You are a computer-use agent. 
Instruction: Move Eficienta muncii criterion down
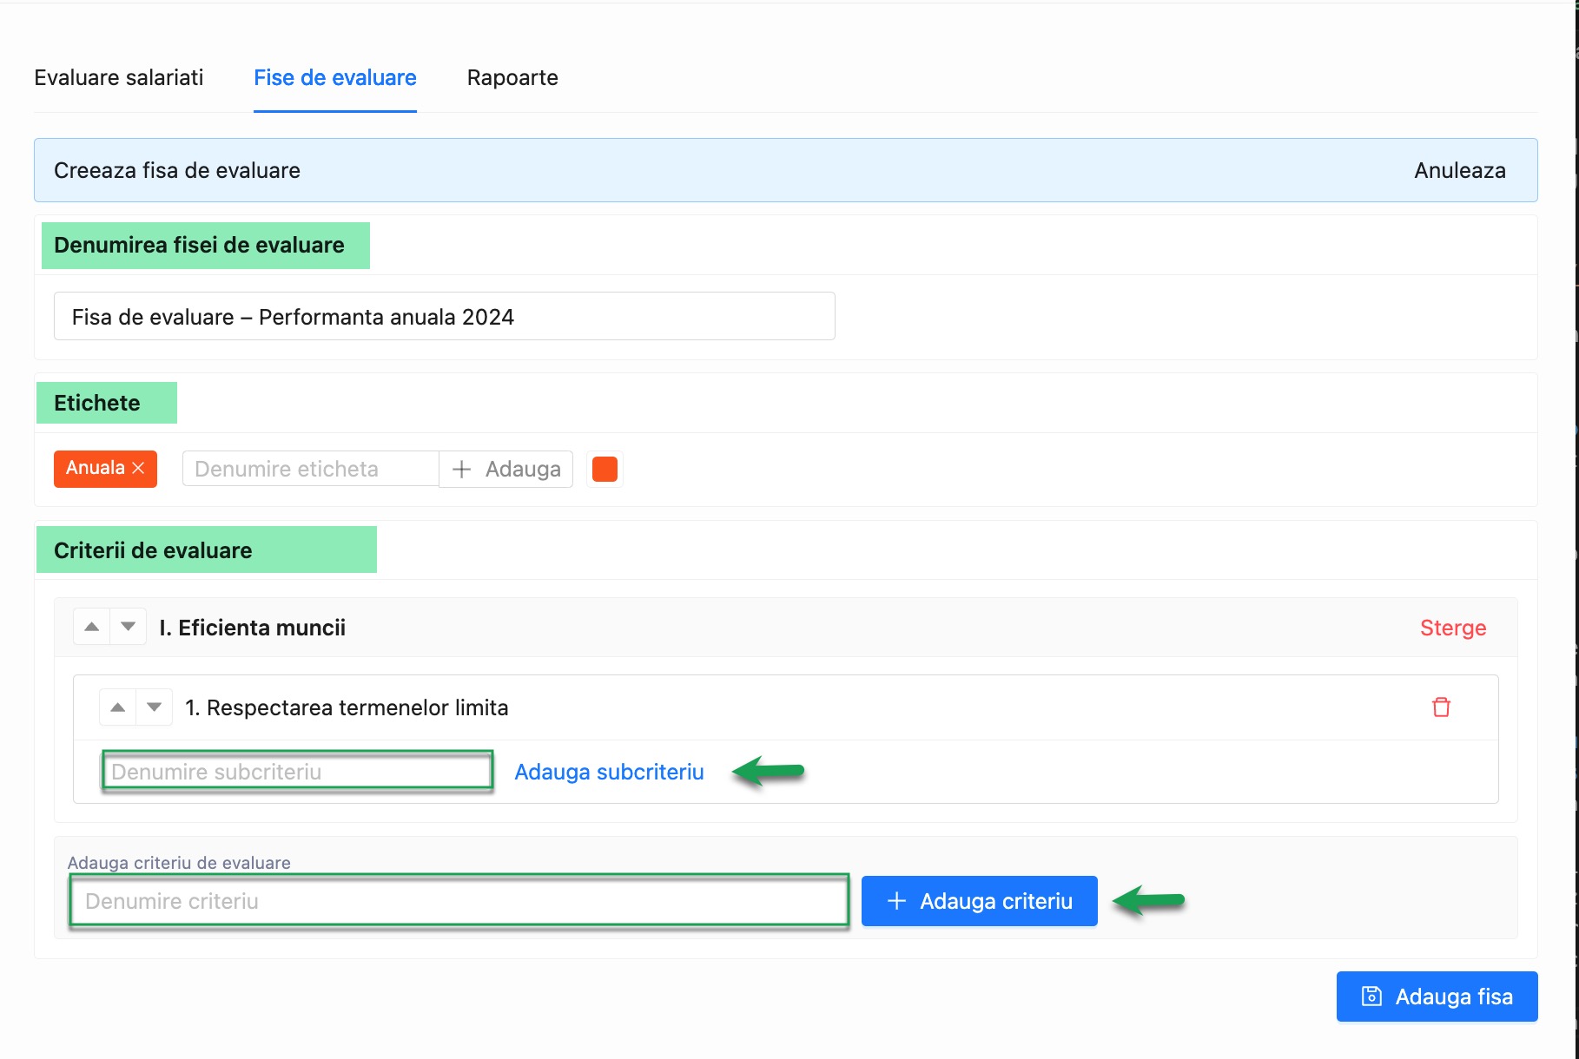[x=128, y=627]
